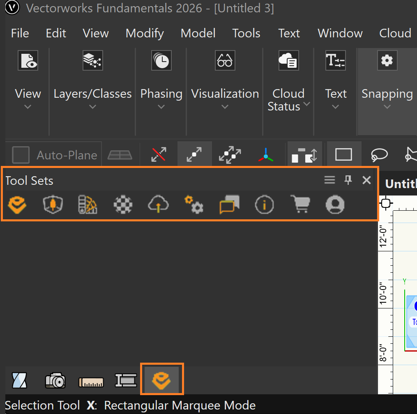Expand the Visualization dropdown chevron
The height and width of the screenshot is (414, 417).
click(225, 107)
